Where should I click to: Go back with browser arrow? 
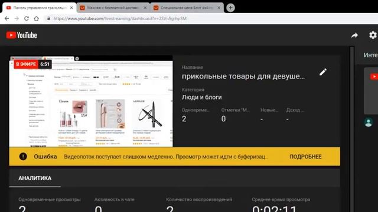pyautogui.click(x=6, y=18)
